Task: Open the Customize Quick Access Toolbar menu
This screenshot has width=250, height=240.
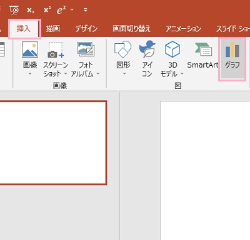Action: pyautogui.click(x=86, y=9)
